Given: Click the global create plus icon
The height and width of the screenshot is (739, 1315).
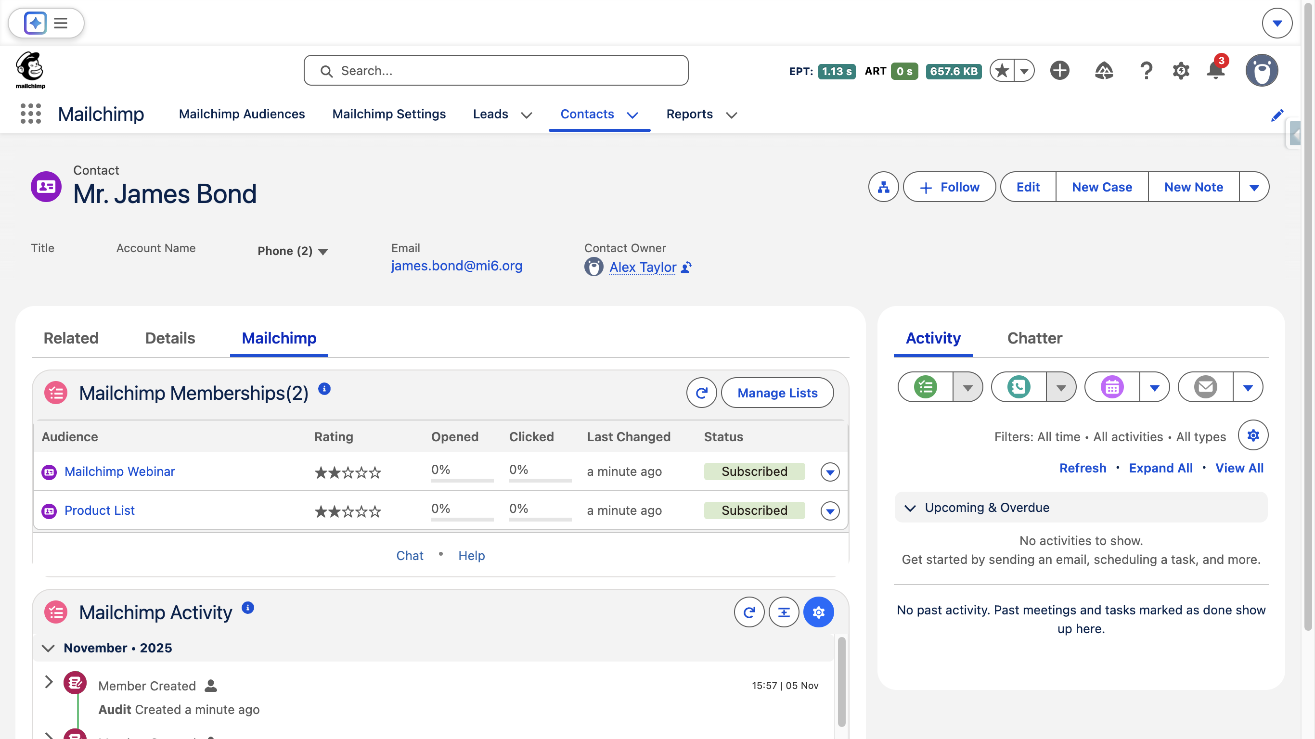Looking at the screenshot, I should (1059, 70).
